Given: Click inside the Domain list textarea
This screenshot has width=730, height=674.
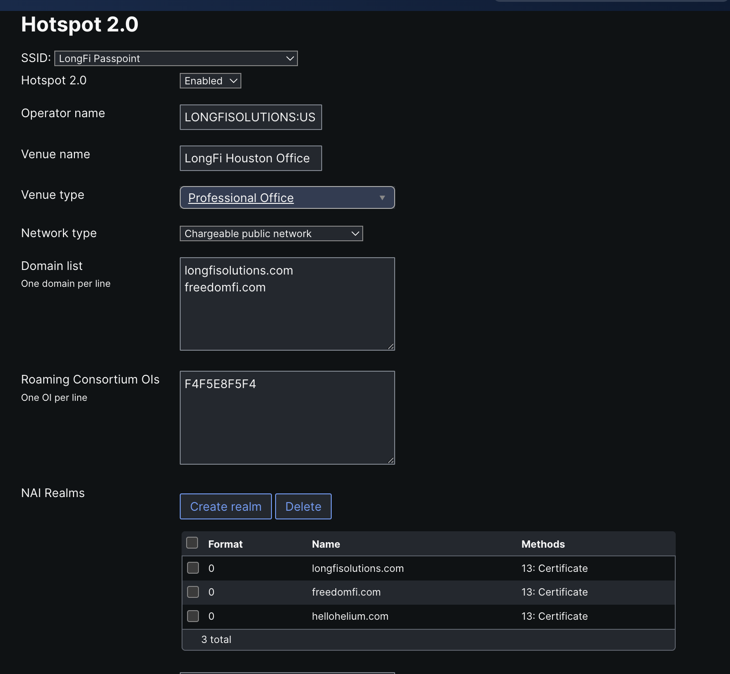Looking at the screenshot, I should pos(287,304).
